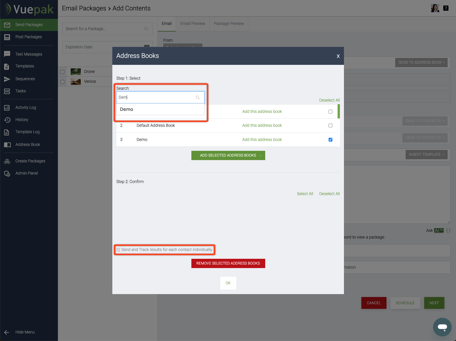Switch to the Email Preview tab
Screen dimensions: 456x341
tap(193, 24)
